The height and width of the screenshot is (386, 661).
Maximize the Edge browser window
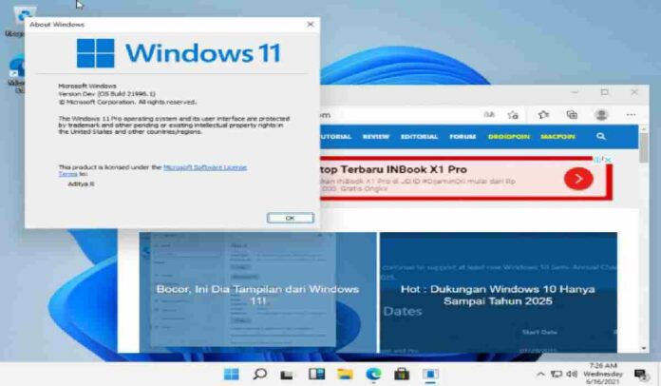605,92
